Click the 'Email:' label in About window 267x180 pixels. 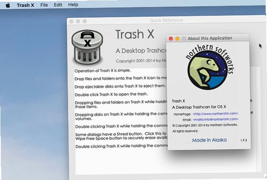tap(187, 120)
